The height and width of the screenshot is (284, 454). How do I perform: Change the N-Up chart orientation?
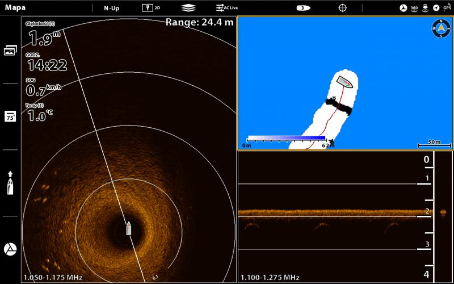(x=111, y=8)
